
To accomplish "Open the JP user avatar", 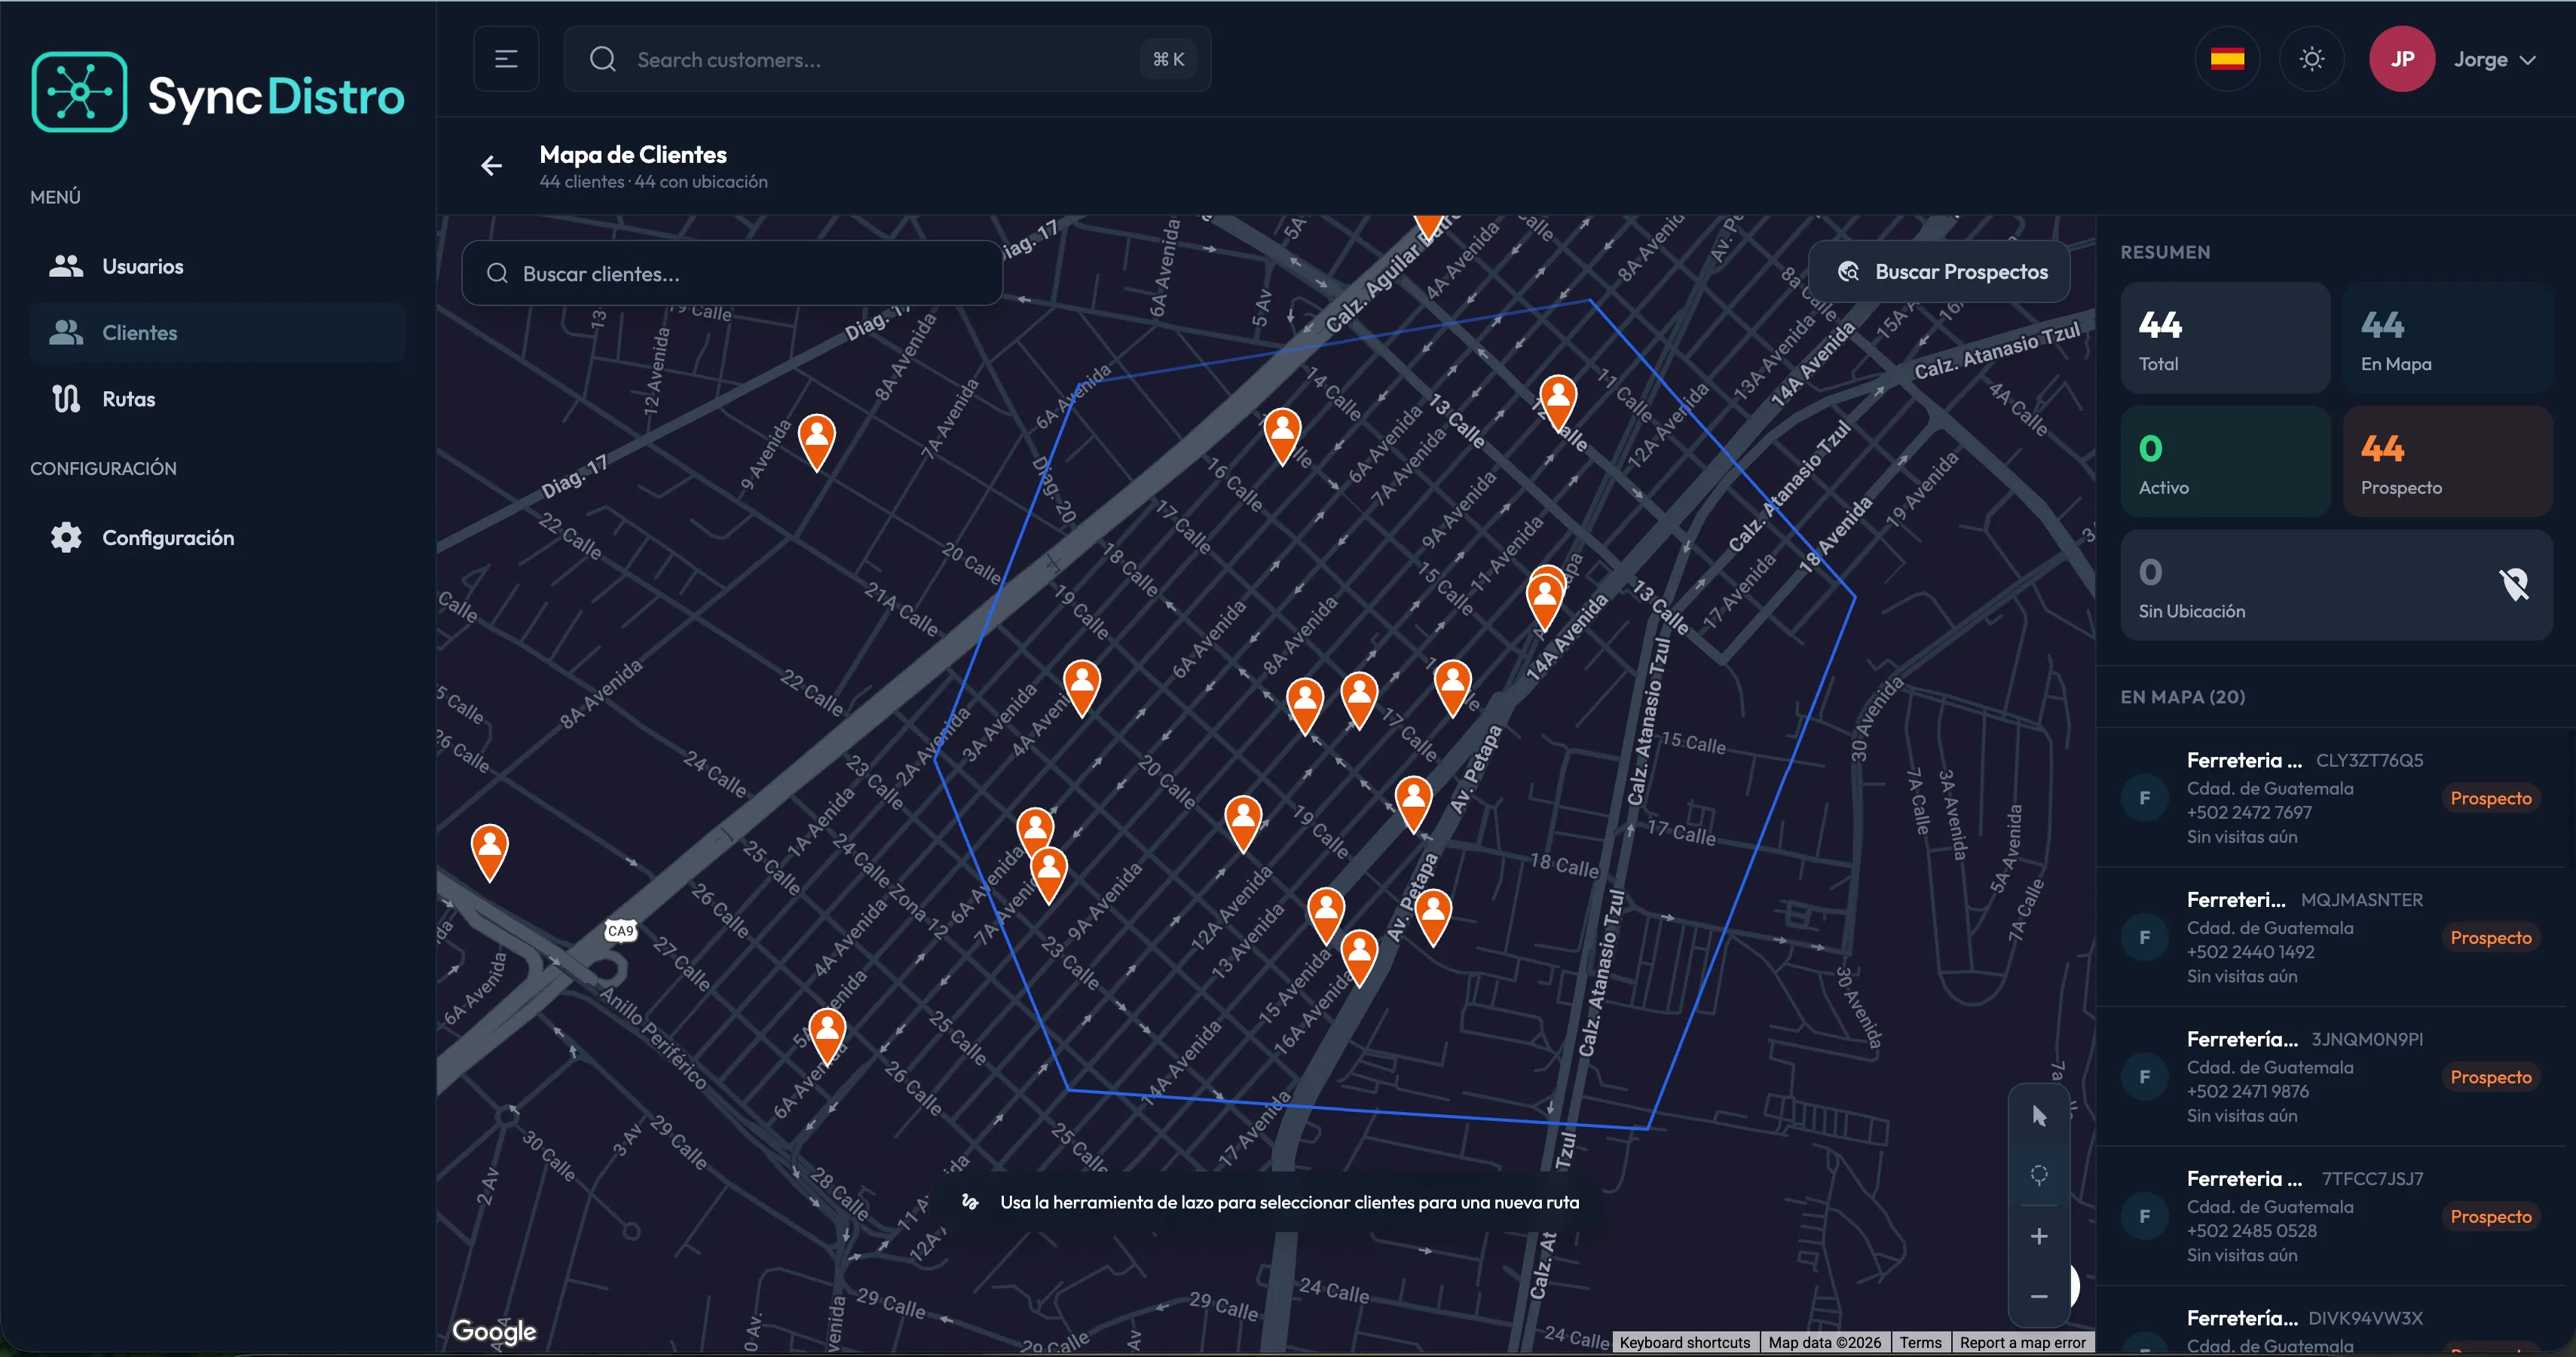I will [x=2402, y=59].
